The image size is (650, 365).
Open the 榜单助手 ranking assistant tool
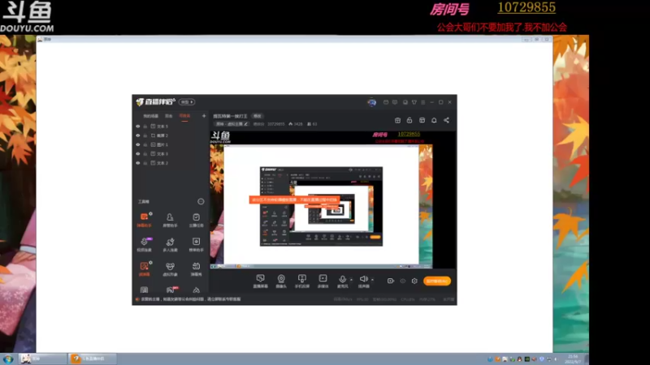pyautogui.click(x=196, y=244)
